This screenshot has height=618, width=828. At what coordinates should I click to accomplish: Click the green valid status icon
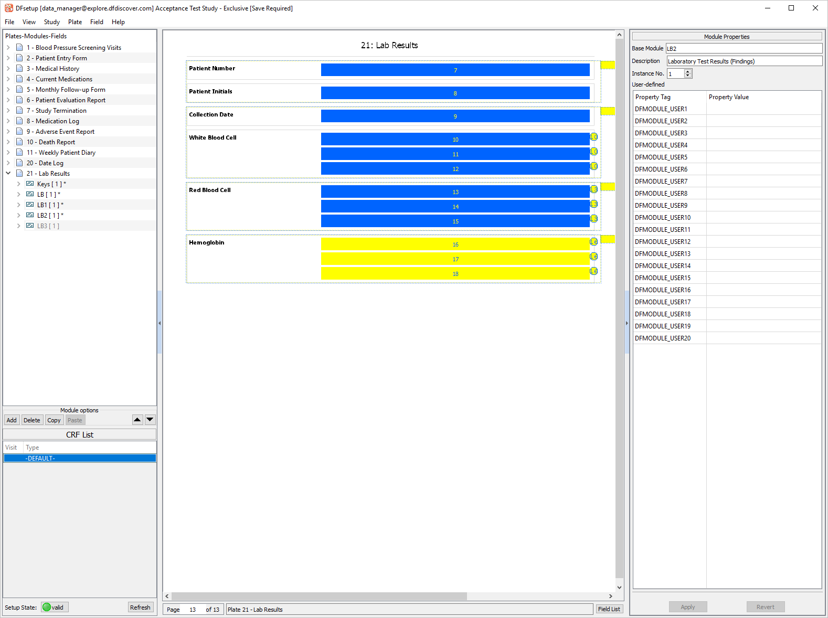tap(47, 607)
